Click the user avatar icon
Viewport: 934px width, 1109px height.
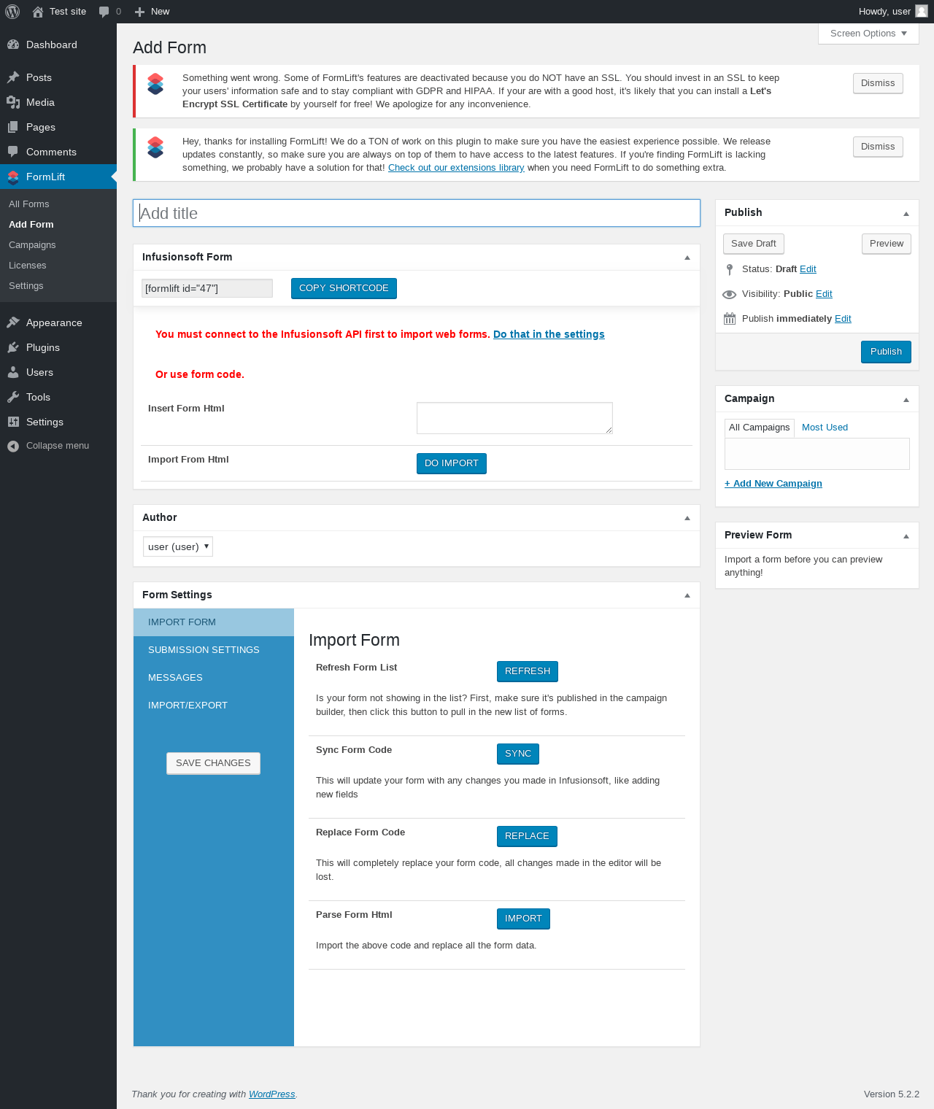pos(922,11)
